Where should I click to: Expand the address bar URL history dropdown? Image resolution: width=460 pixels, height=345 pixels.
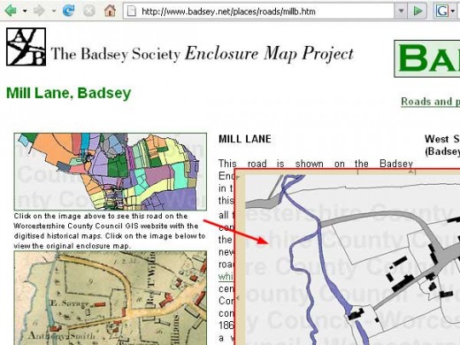click(401, 11)
